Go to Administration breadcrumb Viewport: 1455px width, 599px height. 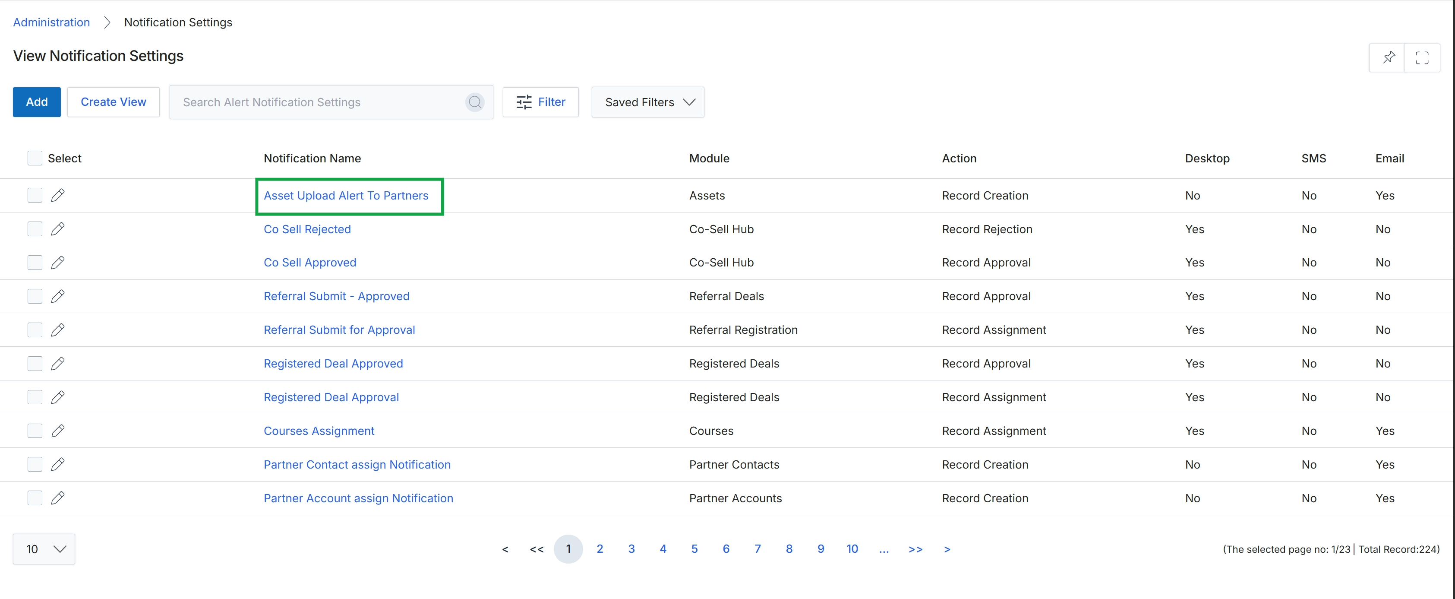(x=51, y=22)
